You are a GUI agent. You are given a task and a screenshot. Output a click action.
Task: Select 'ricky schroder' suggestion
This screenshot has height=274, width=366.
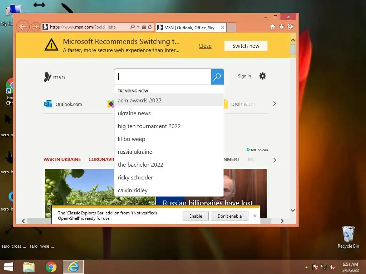[x=169, y=177]
